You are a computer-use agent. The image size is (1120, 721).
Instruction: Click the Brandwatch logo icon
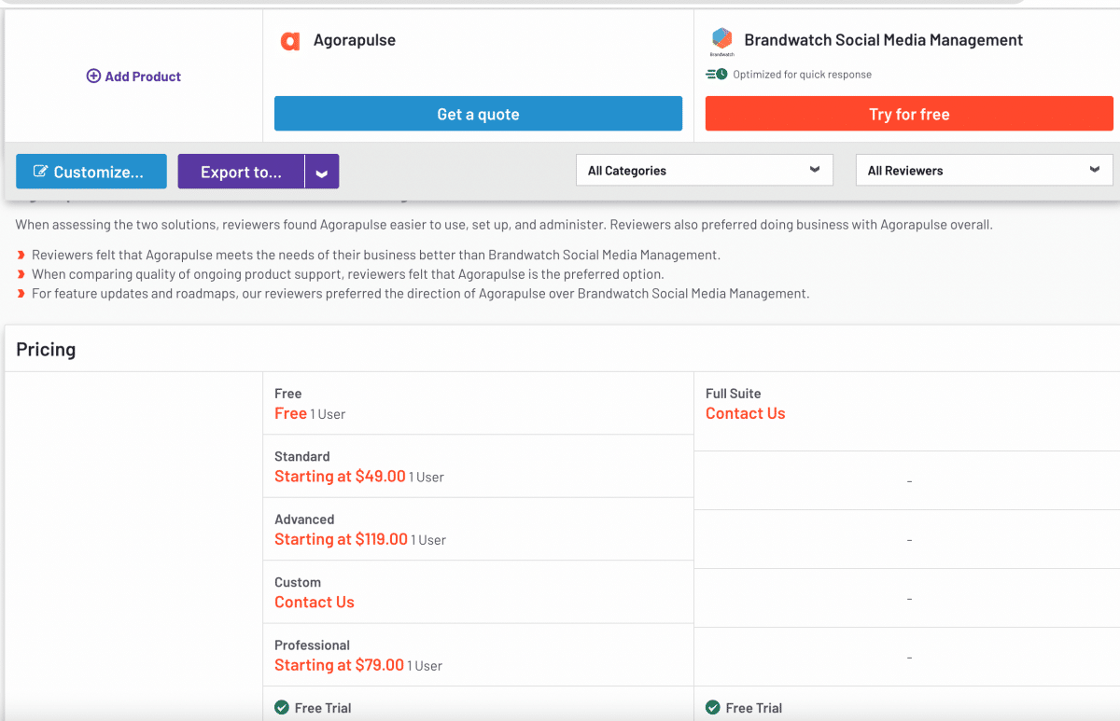click(x=721, y=41)
